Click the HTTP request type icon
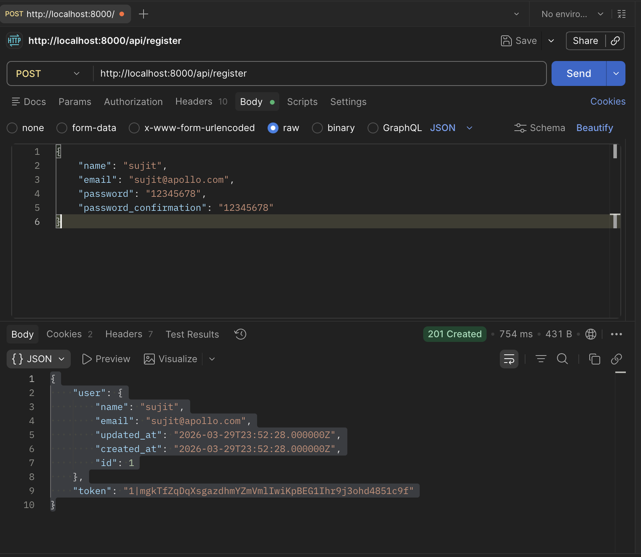The image size is (641, 557). (x=15, y=41)
